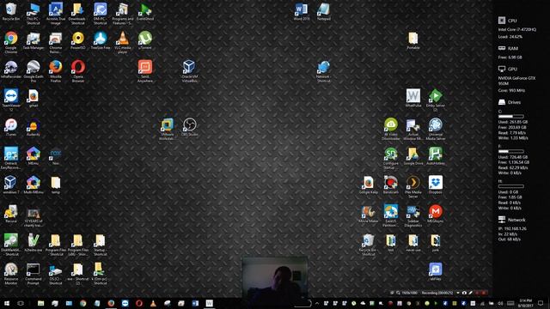
Task: Select the AutoHotkey desktop icon
Action: (436, 156)
